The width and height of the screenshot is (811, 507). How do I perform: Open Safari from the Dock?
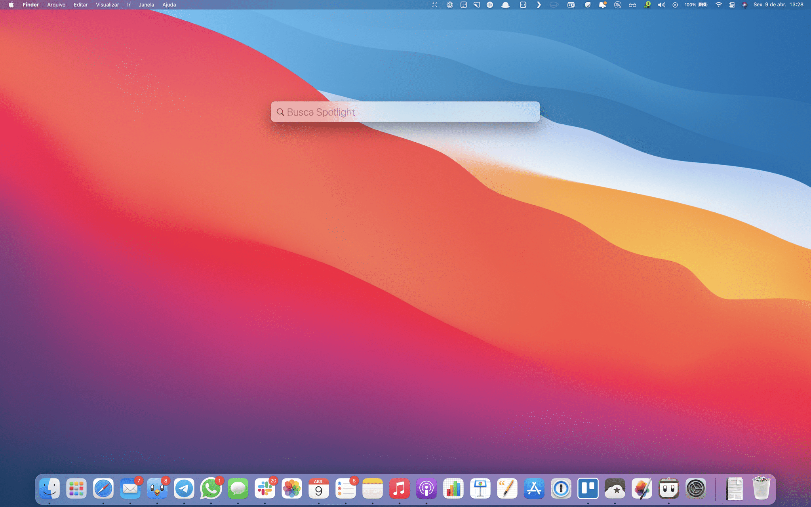tap(104, 488)
